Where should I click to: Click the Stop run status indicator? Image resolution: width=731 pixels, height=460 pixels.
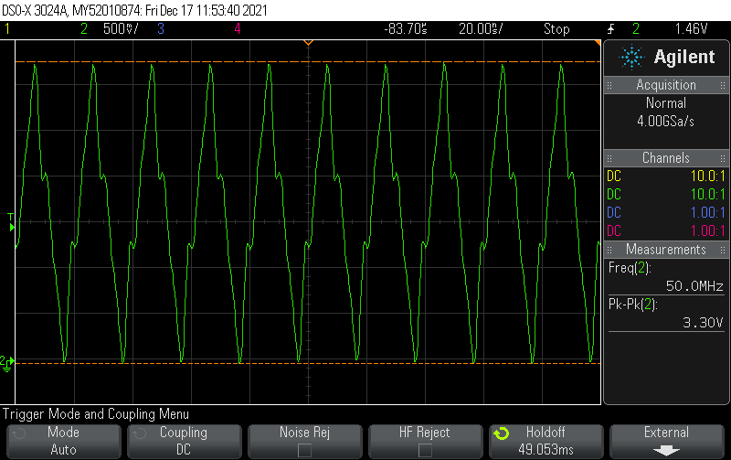pos(556,29)
